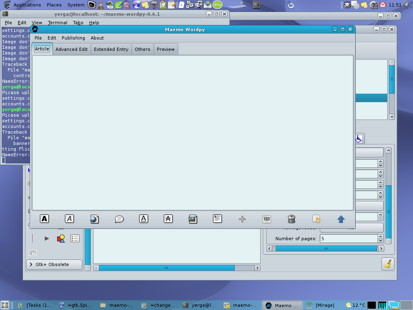413x310 pixels.
Task: Click the gray plus icon in toolbar
Action: (x=242, y=219)
